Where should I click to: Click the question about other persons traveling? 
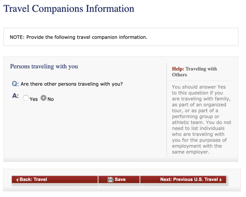(72, 84)
